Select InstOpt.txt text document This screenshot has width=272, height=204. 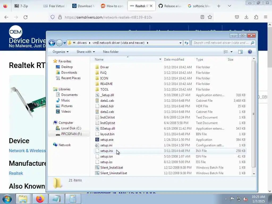pos(108,123)
